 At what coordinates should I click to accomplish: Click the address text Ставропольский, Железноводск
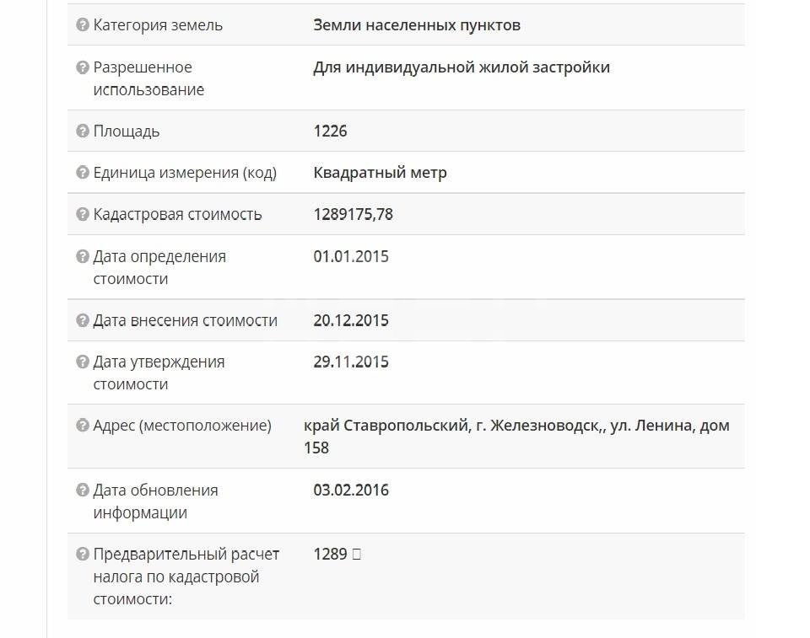click(x=516, y=426)
